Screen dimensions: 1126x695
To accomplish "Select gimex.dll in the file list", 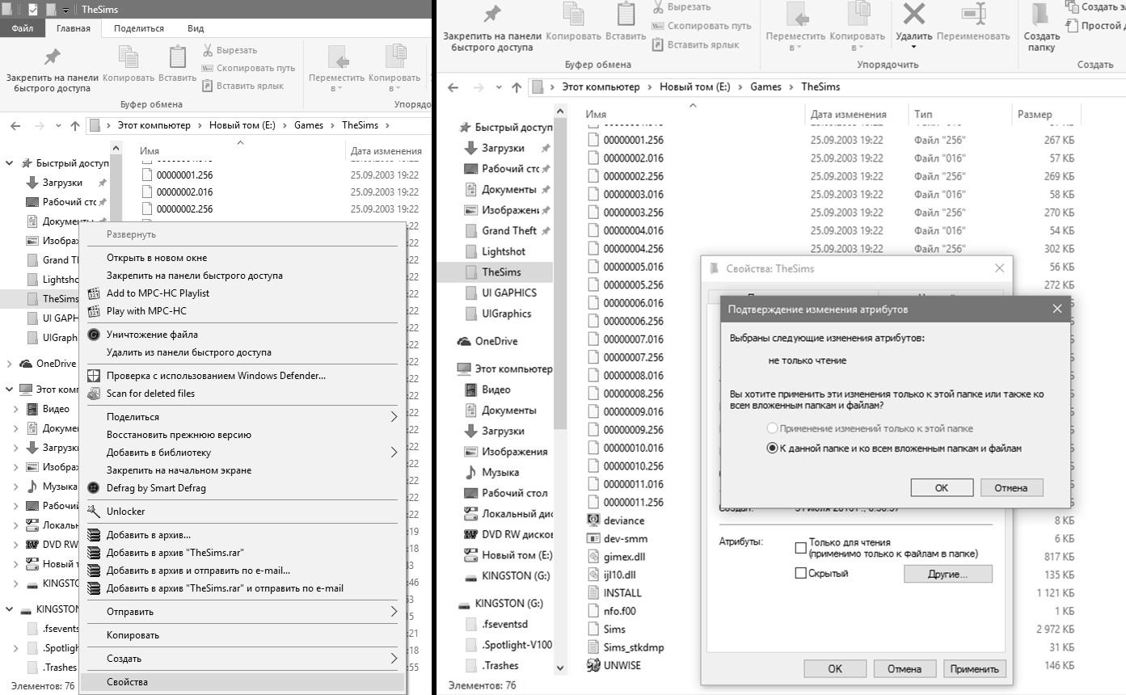I will 625,557.
